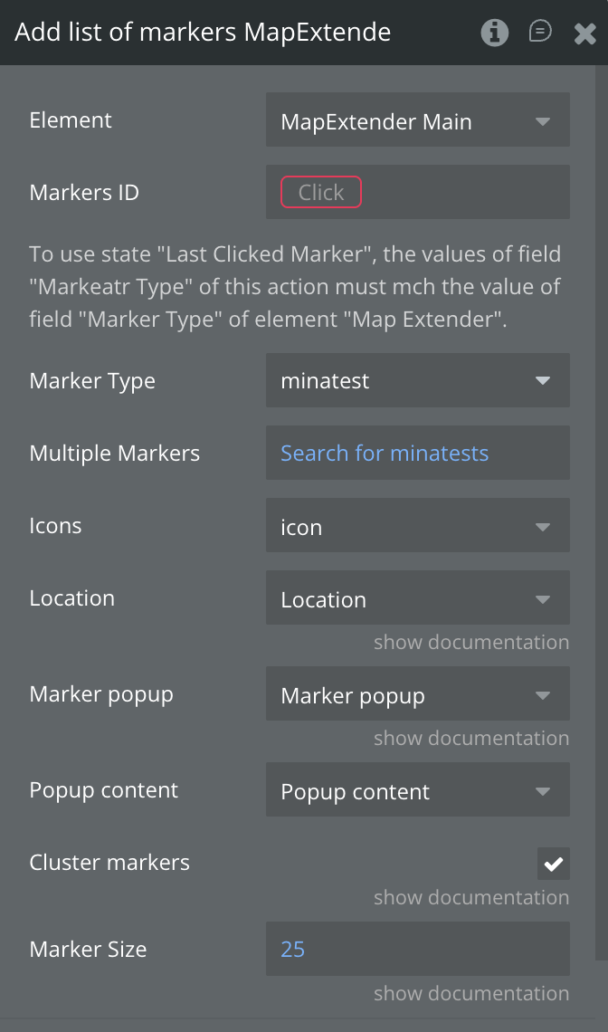Open the Icons field dropdown
The image size is (608, 1032).
coord(417,526)
